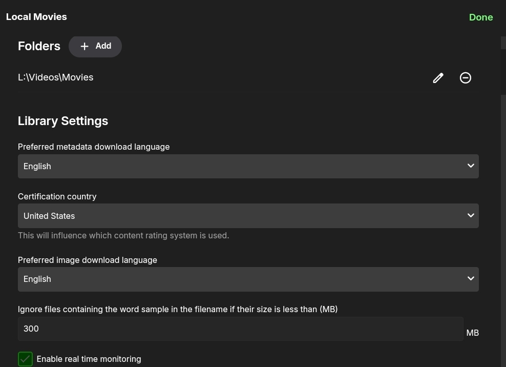Expand the Preferred image download language dropdown
Viewport: 506px width, 367px height.
click(248, 279)
